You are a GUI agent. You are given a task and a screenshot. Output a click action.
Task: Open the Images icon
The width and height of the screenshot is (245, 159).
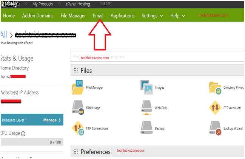146,87
